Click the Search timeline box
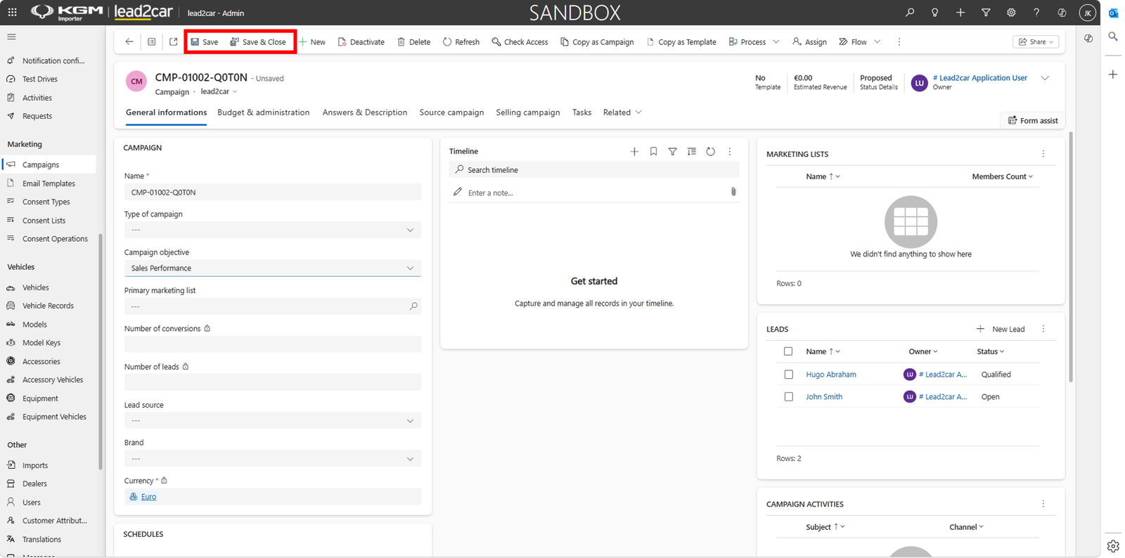 click(594, 169)
